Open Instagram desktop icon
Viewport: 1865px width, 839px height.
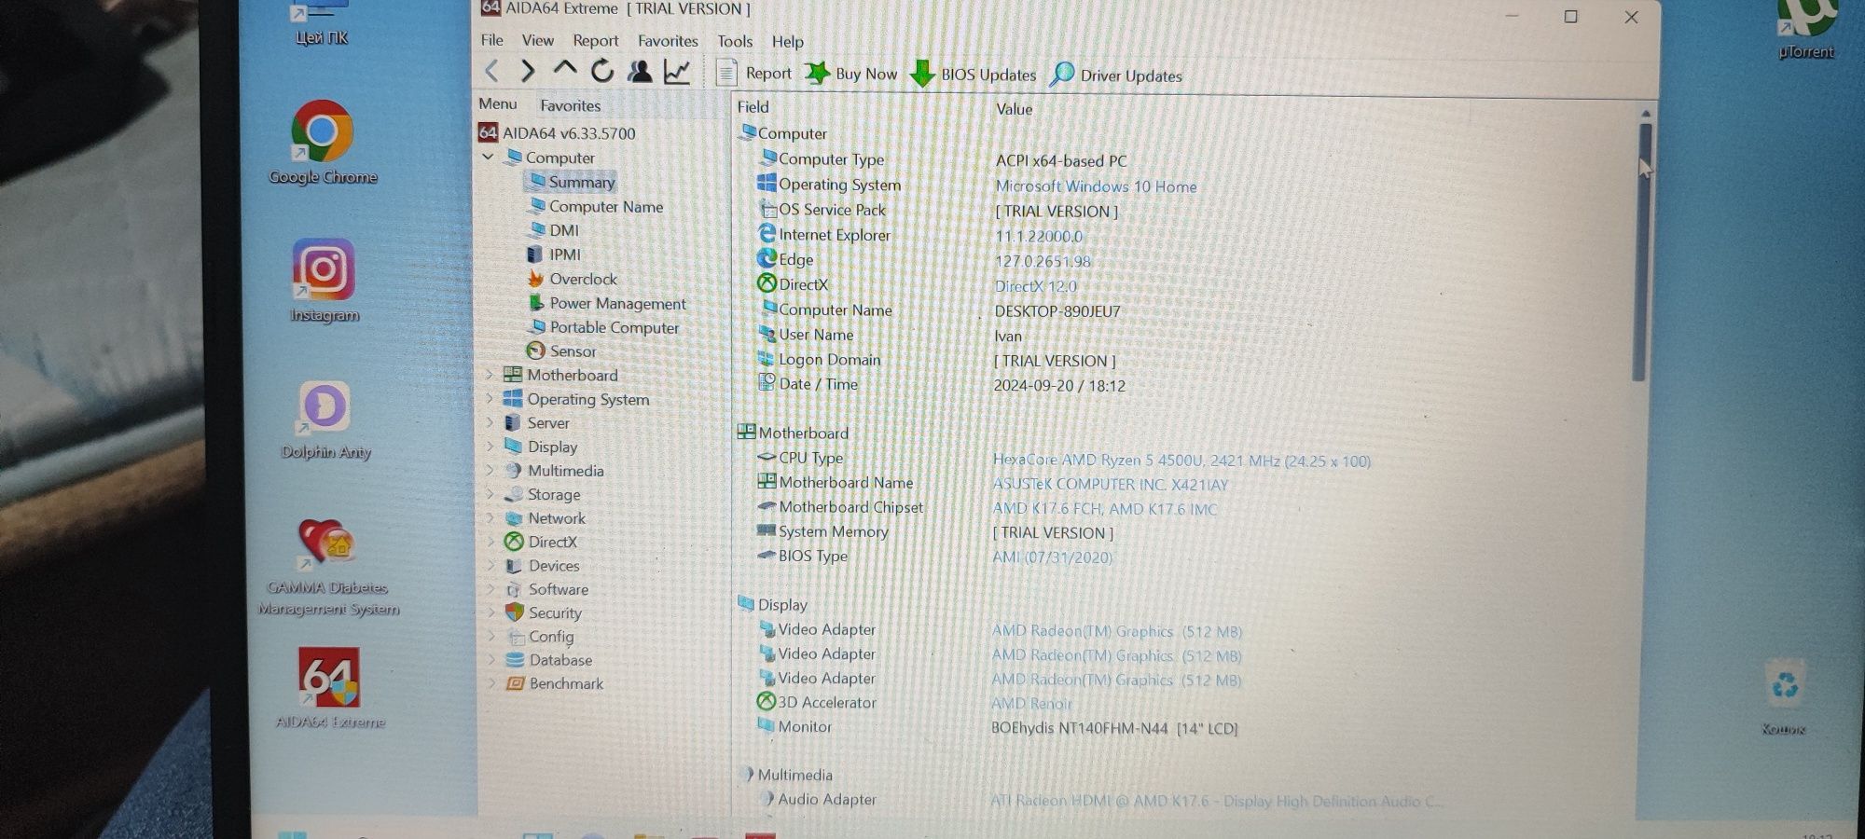click(x=324, y=280)
